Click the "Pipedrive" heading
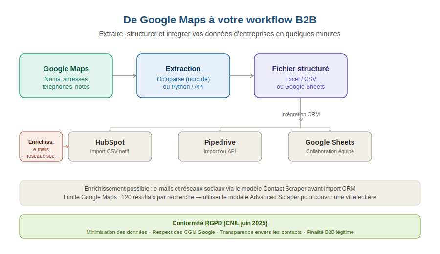The width and height of the screenshot is (440, 254). [220, 142]
